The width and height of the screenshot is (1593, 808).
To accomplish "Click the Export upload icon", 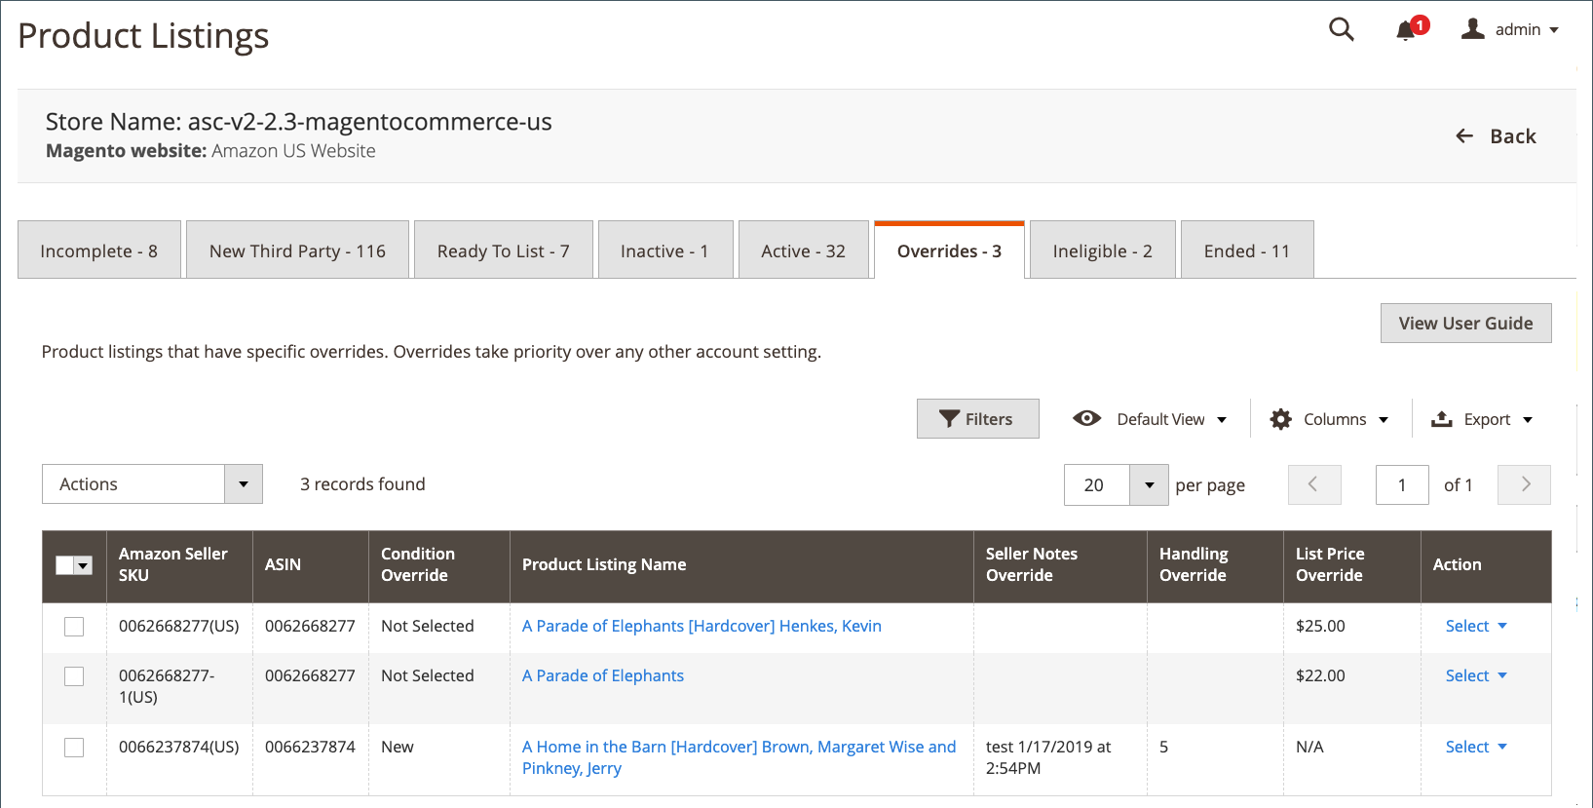I will [x=1441, y=419].
